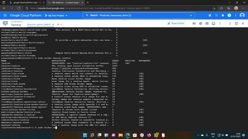Add a new Cloud Shell terminal tab
This screenshot has height=139, width=248.
58,24
